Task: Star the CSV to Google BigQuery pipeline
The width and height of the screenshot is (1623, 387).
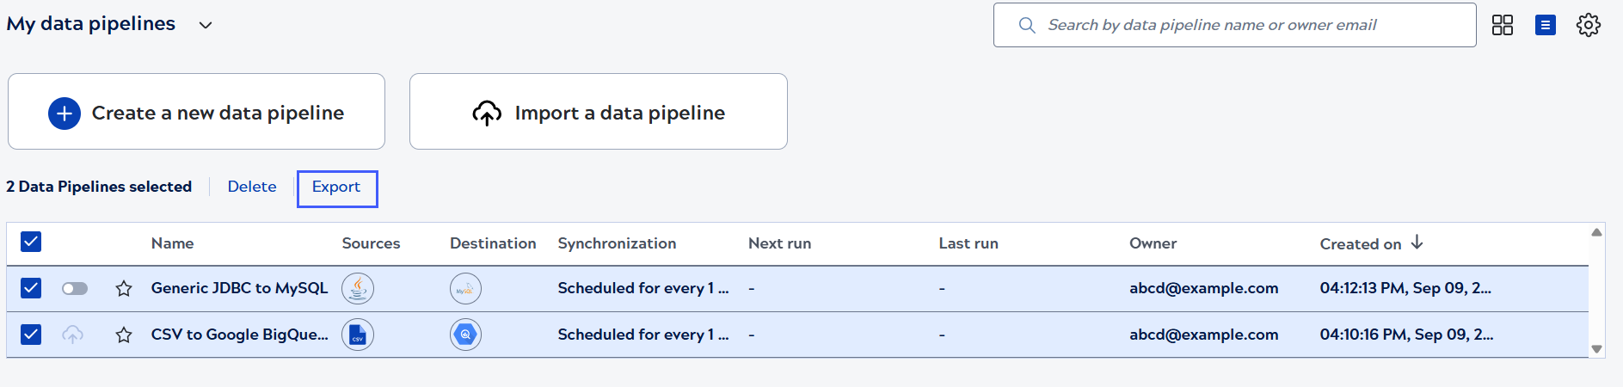Action: (x=124, y=335)
